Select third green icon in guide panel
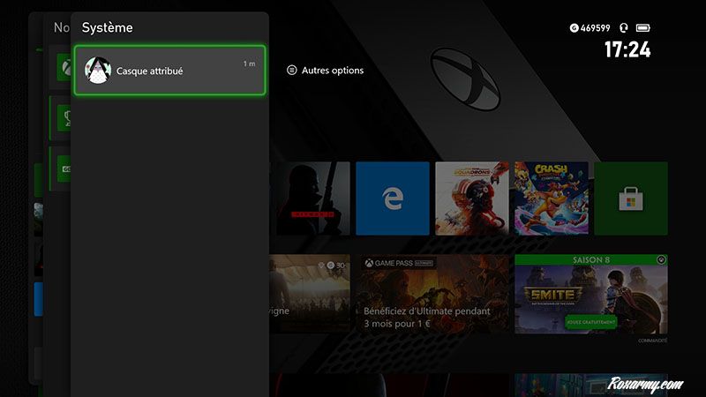This screenshot has height=397, width=706. [x=64, y=168]
